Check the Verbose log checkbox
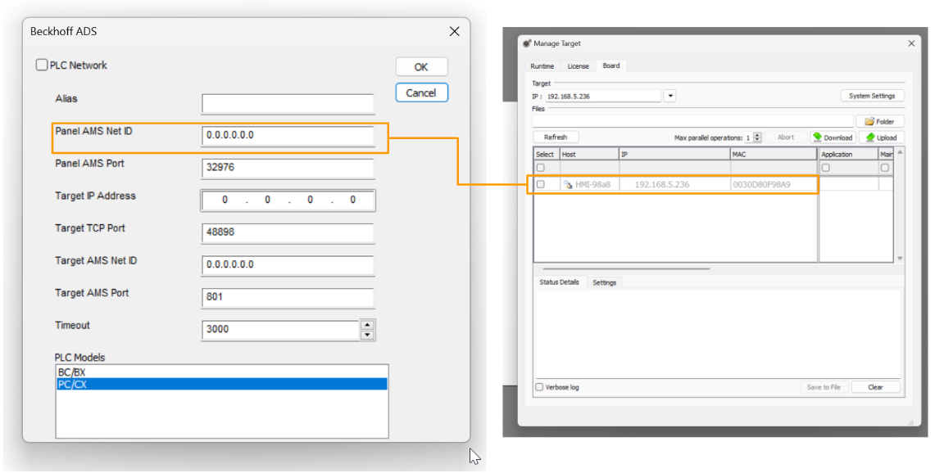 (x=539, y=387)
